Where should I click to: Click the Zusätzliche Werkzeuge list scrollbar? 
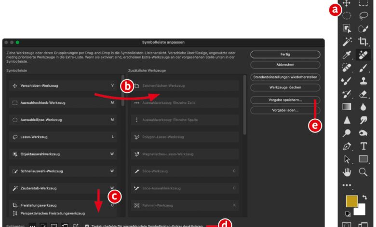(244, 104)
